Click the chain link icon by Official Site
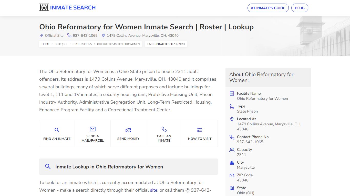 (x=41, y=35)
